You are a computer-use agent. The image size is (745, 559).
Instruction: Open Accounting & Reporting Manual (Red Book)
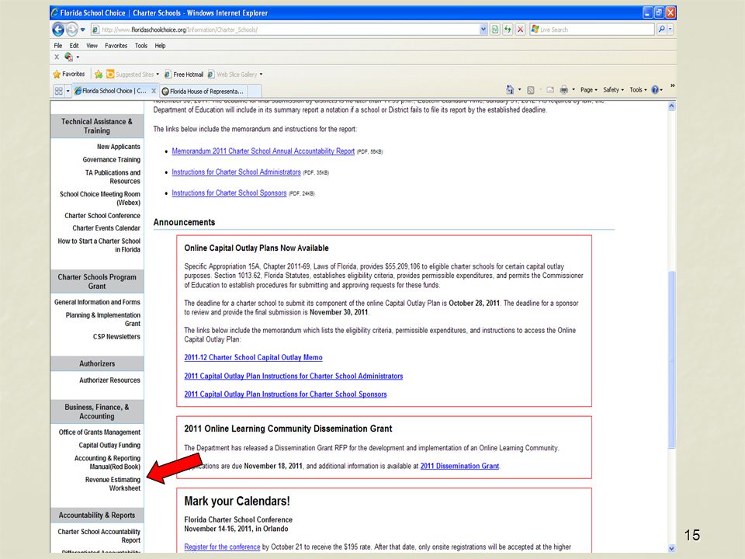[107, 463]
